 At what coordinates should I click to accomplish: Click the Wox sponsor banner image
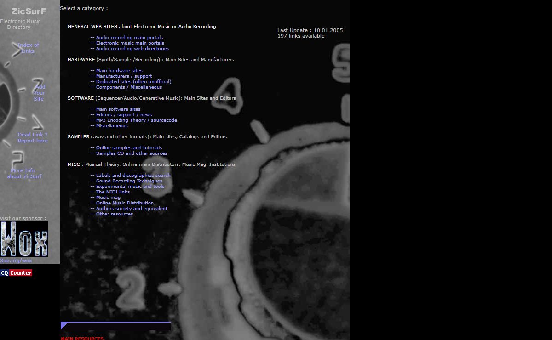[x=24, y=239]
